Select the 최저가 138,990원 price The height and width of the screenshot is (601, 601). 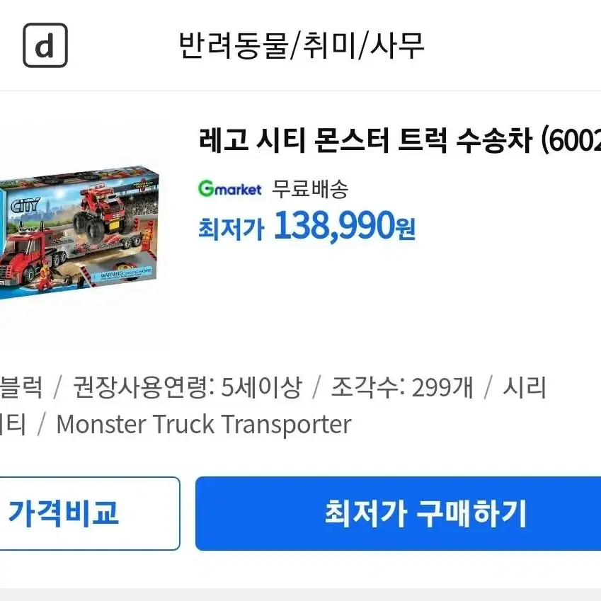pyautogui.click(x=307, y=227)
